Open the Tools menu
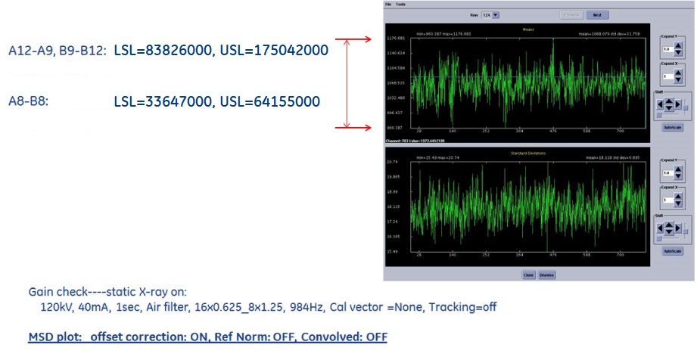Screen dimensions: 697x363 [400, 4]
